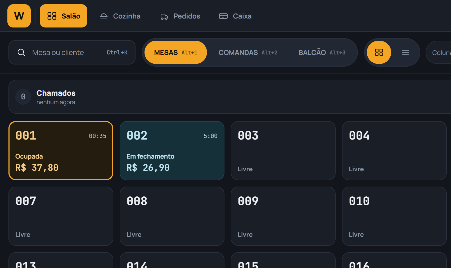Open occupied table 001
Screen dimensions: 451x268
pyautogui.click(x=61, y=151)
